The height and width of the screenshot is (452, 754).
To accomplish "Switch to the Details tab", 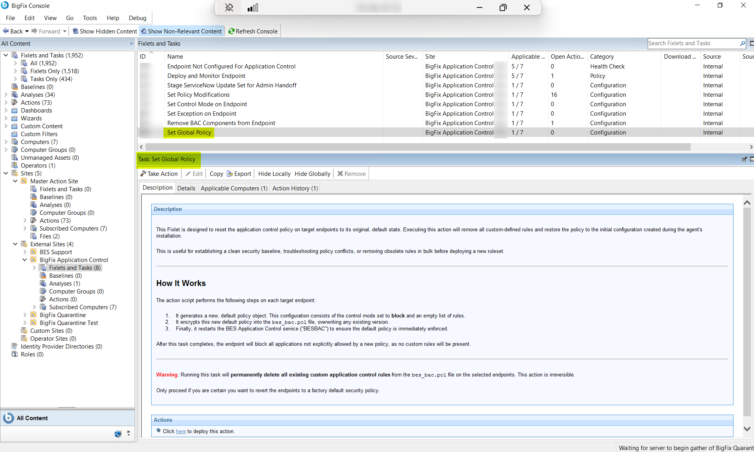I will [x=186, y=188].
